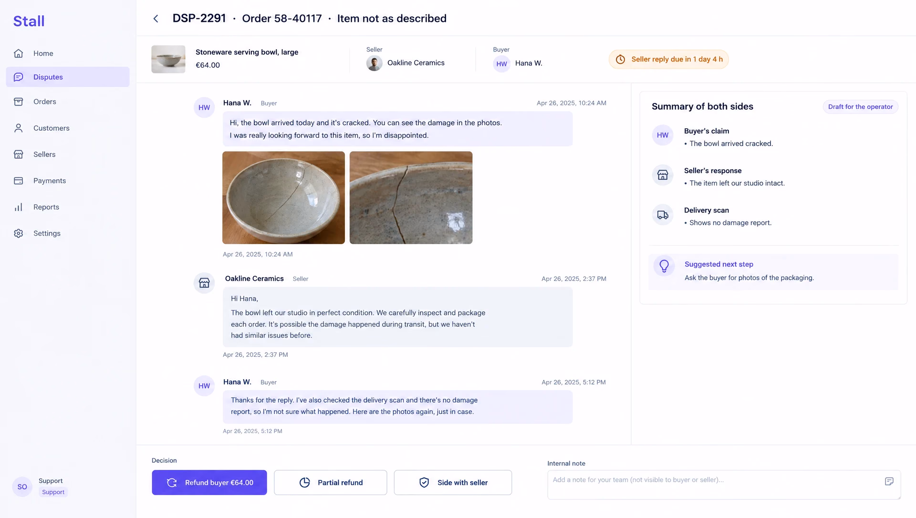Image resolution: width=916 pixels, height=518 pixels.
Task: Click the Hana W. buyer name in the header
Action: tap(529, 63)
